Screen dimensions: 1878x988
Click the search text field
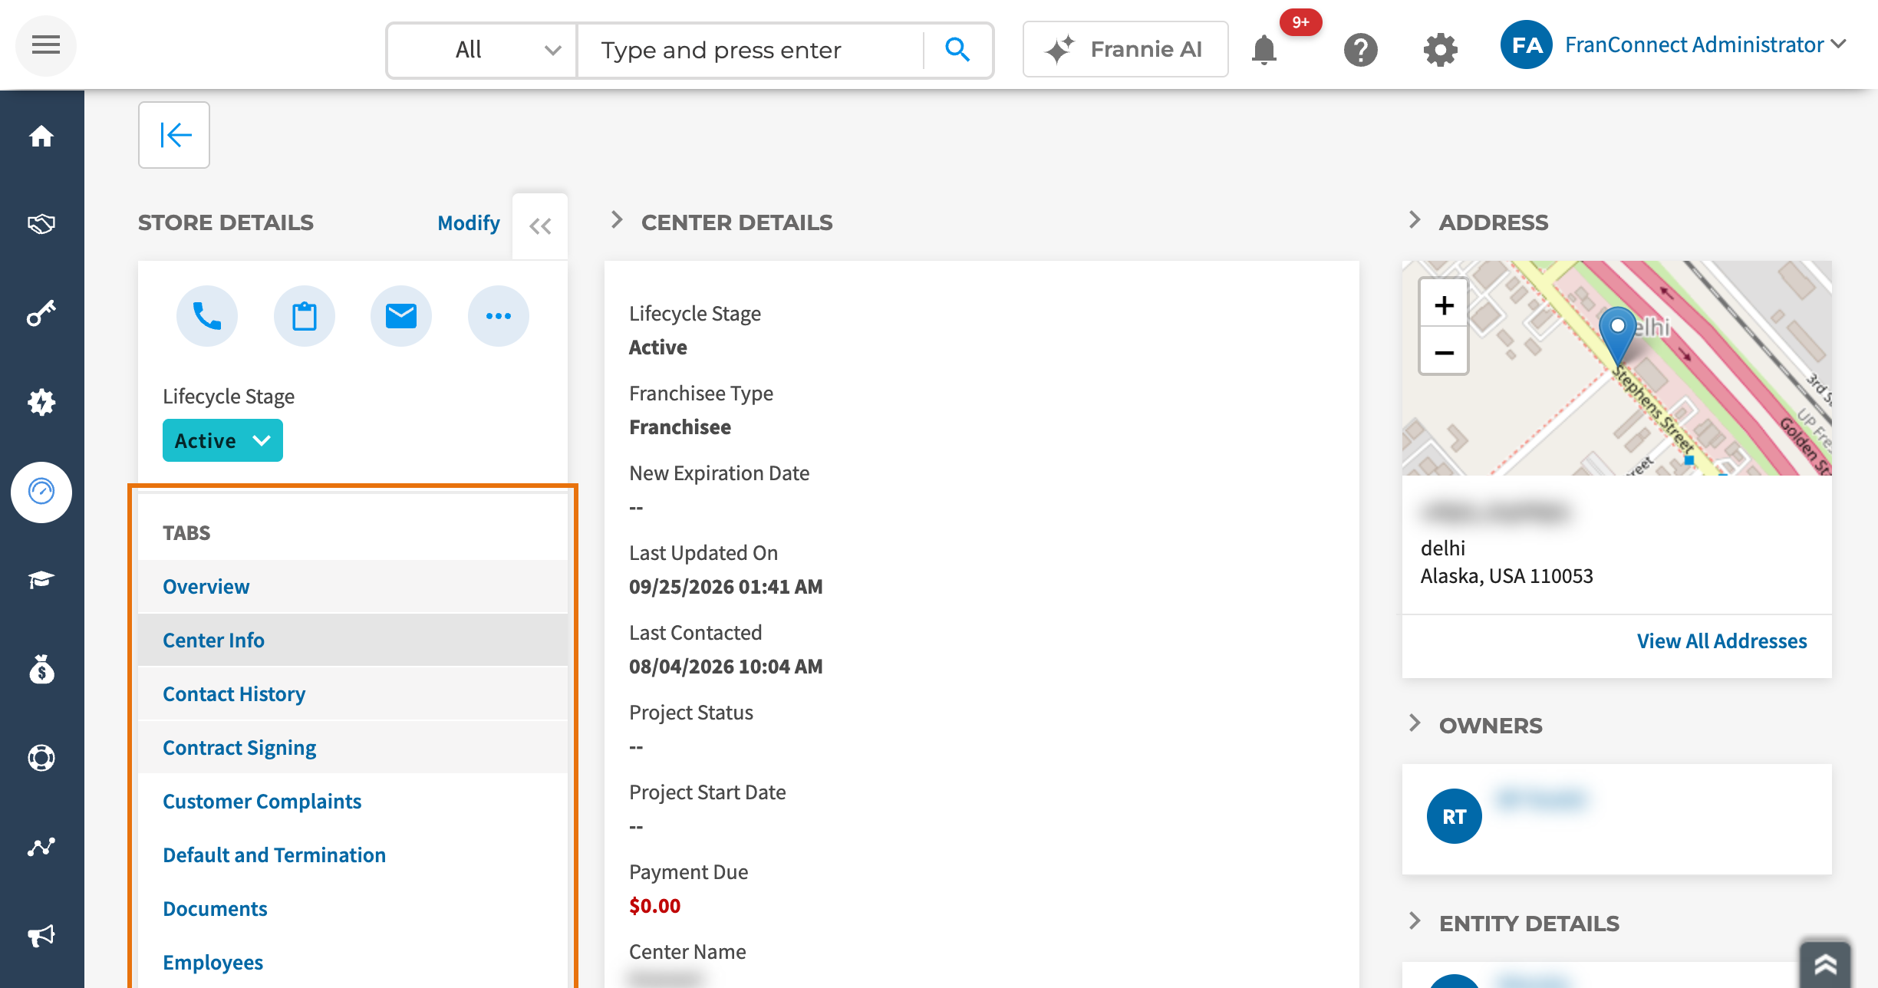[x=750, y=50]
